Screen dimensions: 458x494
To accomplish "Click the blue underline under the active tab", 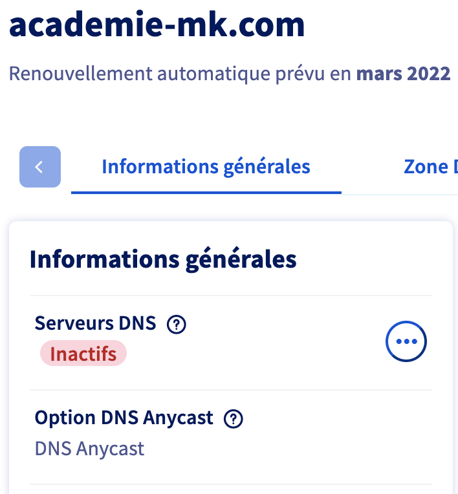I will click(206, 193).
